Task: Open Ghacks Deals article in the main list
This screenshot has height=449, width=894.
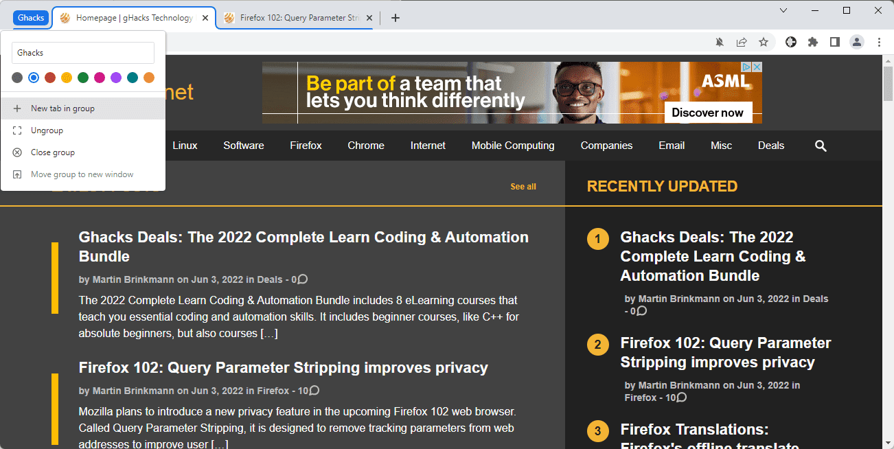Action: pyautogui.click(x=303, y=246)
